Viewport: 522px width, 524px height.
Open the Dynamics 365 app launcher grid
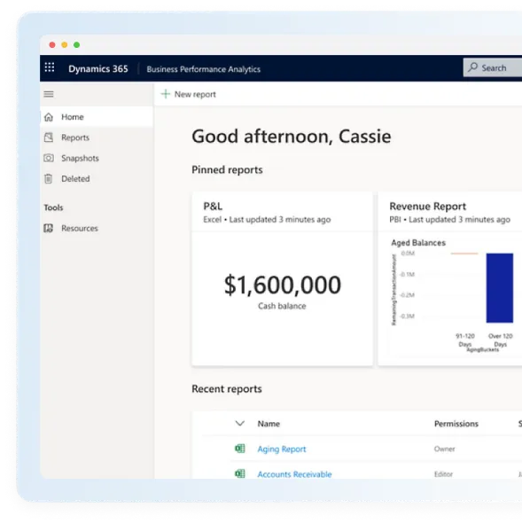tap(50, 67)
